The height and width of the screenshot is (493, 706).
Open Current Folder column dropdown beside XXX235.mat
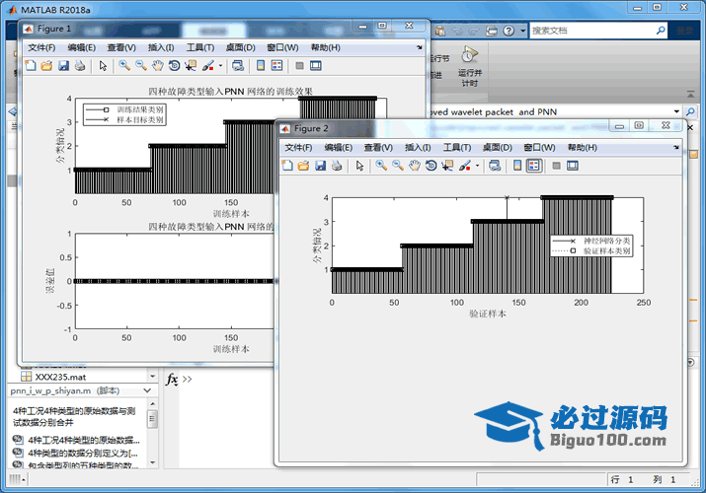point(153,376)
